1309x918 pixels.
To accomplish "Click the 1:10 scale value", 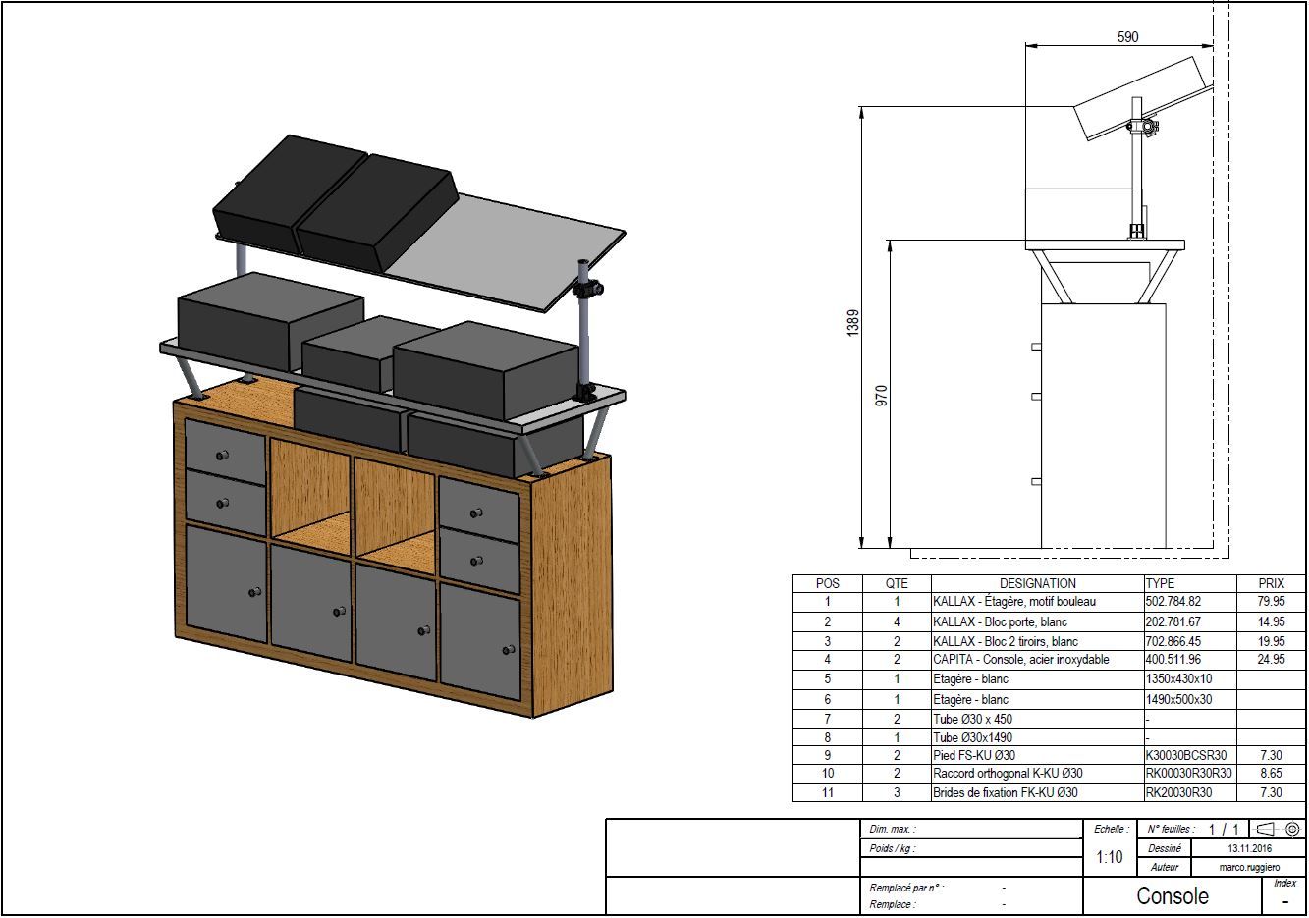I will tap(1109, 857).
